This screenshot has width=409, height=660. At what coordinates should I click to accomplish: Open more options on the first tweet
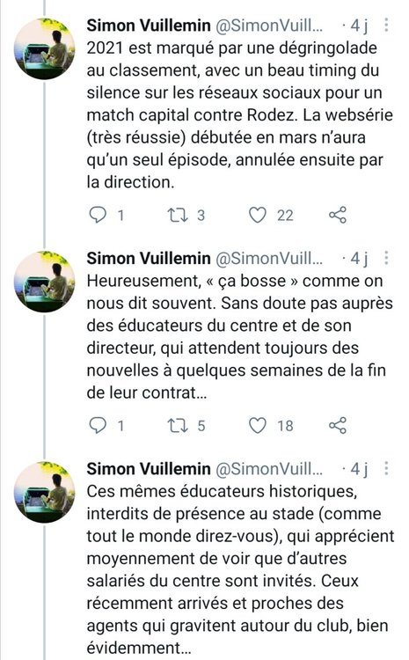pyautogui.click(x=386, y=26)
